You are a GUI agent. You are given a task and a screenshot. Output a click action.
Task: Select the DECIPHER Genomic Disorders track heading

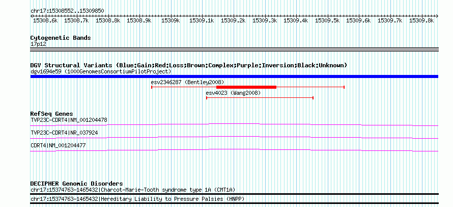[76, 184]
